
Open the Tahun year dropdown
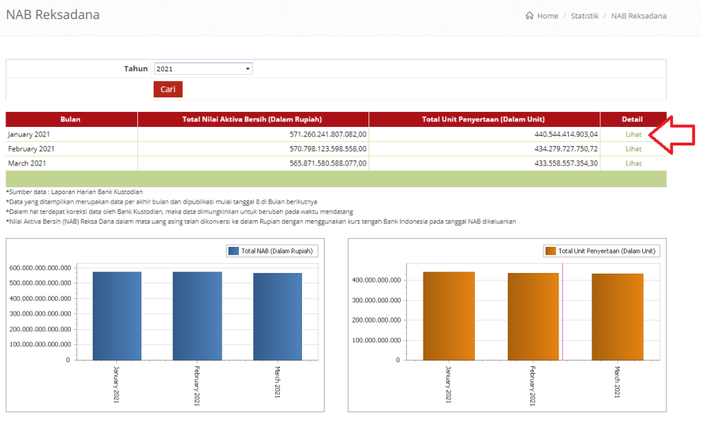click(202, 69)
